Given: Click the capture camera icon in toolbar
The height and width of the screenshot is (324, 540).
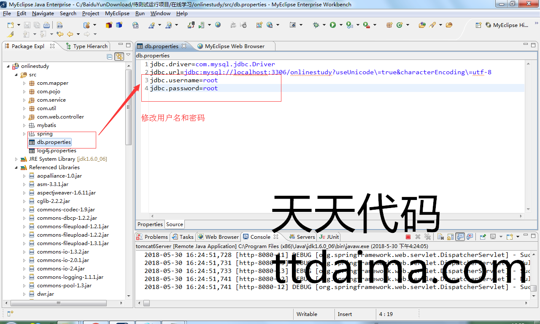Looking at the screenshot, I should coord(293,25).
